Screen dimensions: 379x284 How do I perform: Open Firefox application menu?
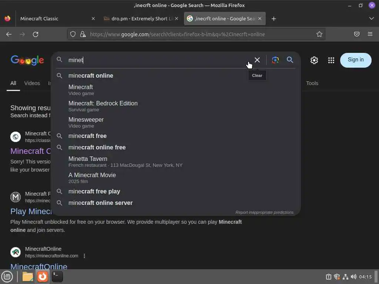370,34
